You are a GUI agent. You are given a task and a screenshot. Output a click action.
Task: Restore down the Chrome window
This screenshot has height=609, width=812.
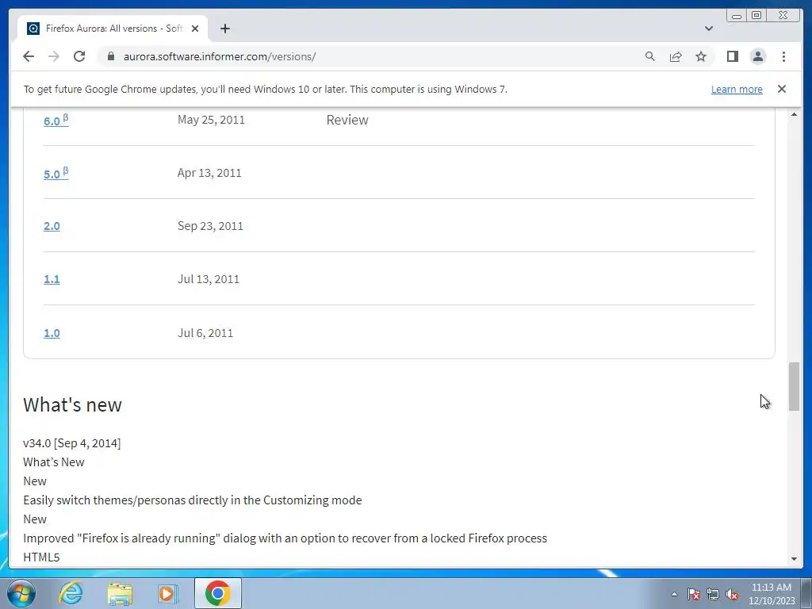click(756, 16)
